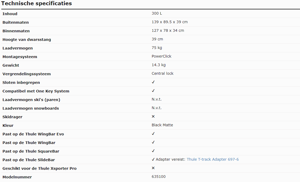Click the model number 635100
This screenshot has height=182, width=300.
(x=159, y=177)
